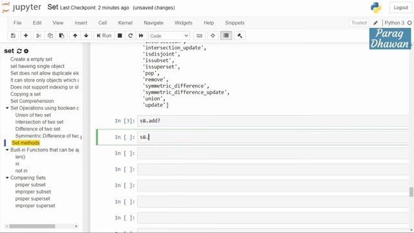The width and height of the screenshot is (414, 233).
Task: Run the current cell
Action: [x=104, y=36]
